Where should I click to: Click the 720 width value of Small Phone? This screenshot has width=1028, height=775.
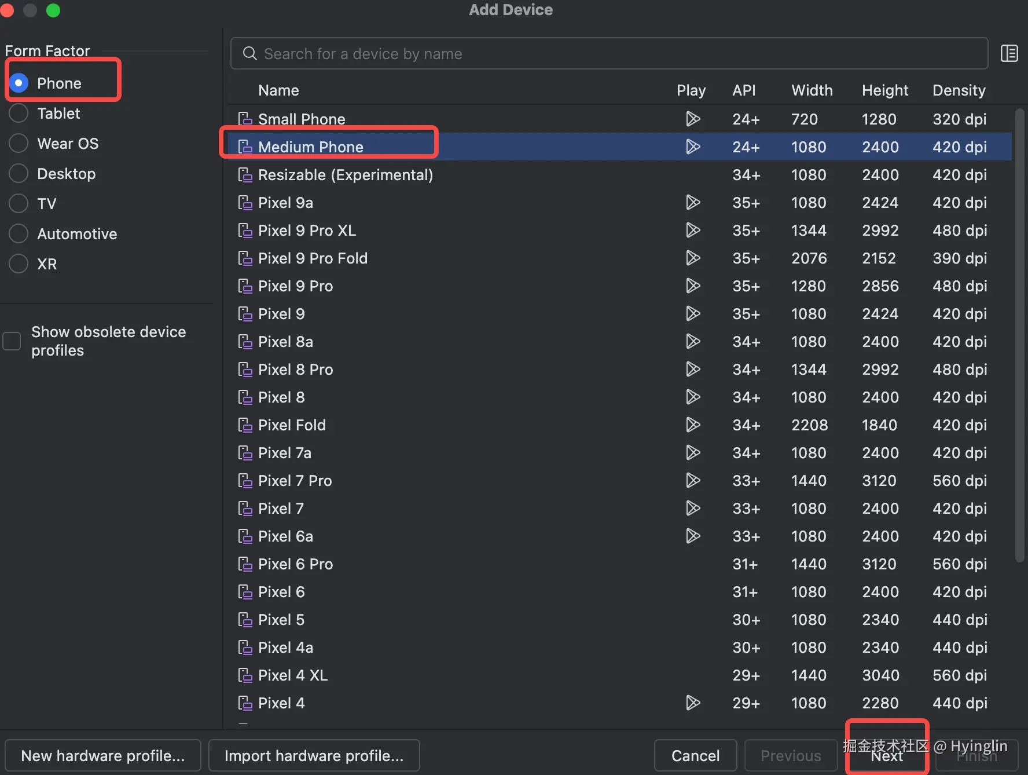click(x=805, y=119)
